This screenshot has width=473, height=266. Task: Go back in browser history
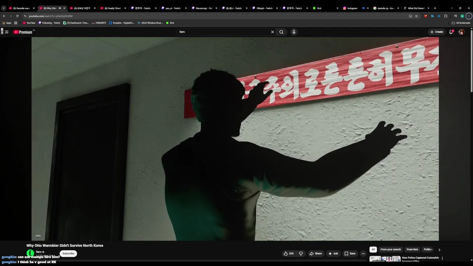click(4, 16)
